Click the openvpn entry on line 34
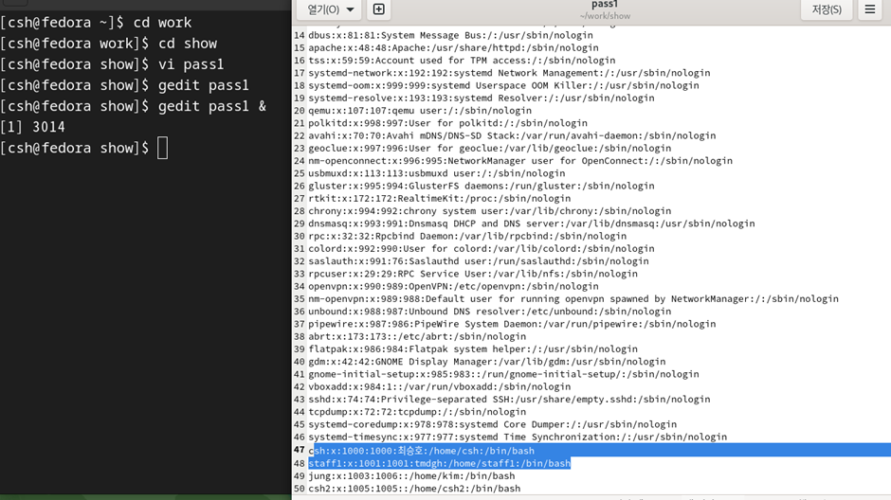891x500 pixels. pyautogui.click(x=453, y=286)
